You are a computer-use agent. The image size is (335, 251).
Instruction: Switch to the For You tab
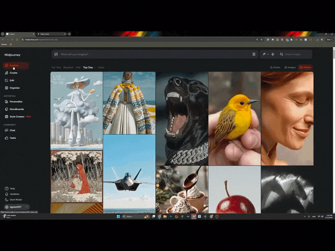pyautogui.click(x=56, y=67)
